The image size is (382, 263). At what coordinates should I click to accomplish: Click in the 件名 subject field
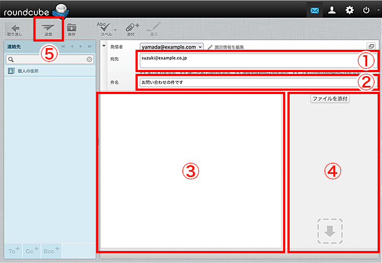pos(251,83)
